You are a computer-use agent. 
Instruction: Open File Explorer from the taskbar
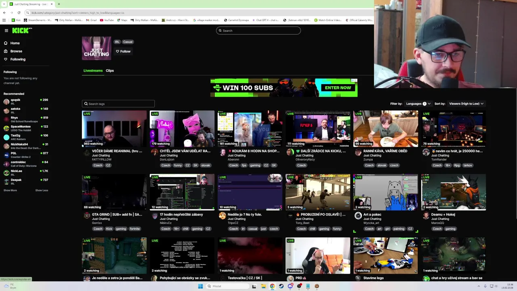click(263, 286)
